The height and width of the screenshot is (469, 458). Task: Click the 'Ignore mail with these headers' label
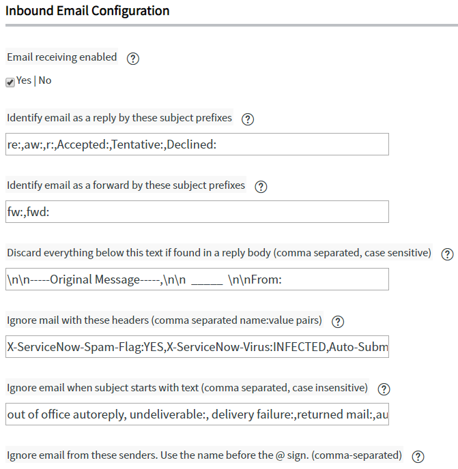[164, 320]
